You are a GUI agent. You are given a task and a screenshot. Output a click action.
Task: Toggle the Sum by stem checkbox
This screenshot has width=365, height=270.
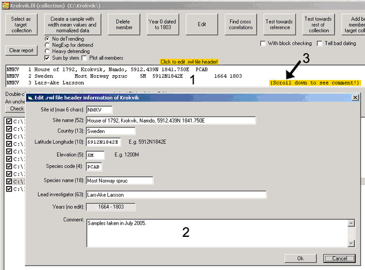coord(47,58)
